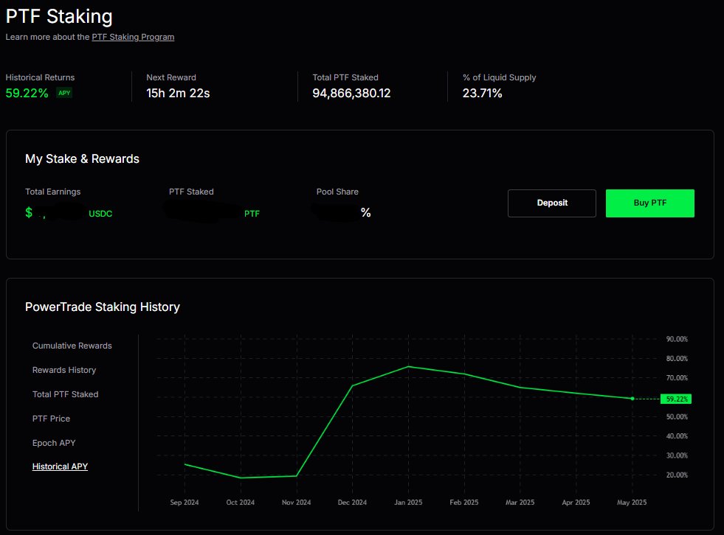Viewport: 724px width, 535px height.
Task: Click the 59.22% chart value label
Action: (x=676, y=399)
